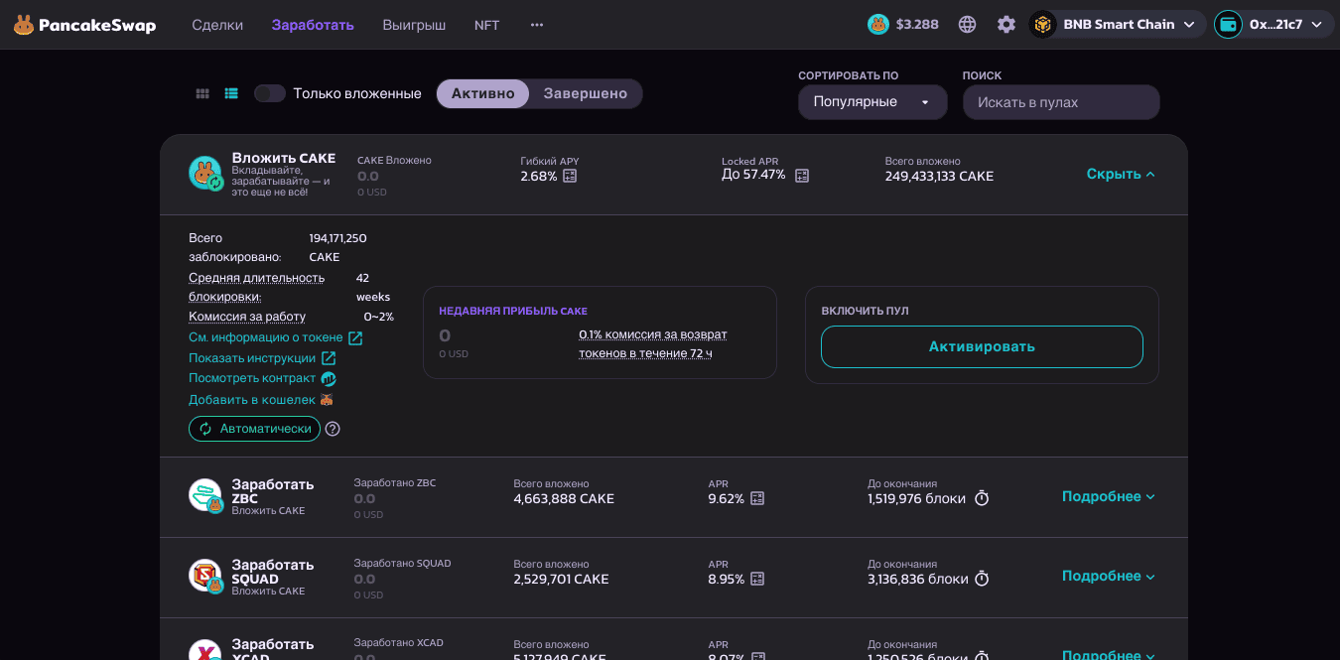Click timer icon beside 1,519,976 блоки
1340x660 pixels.
pos(982,498)
